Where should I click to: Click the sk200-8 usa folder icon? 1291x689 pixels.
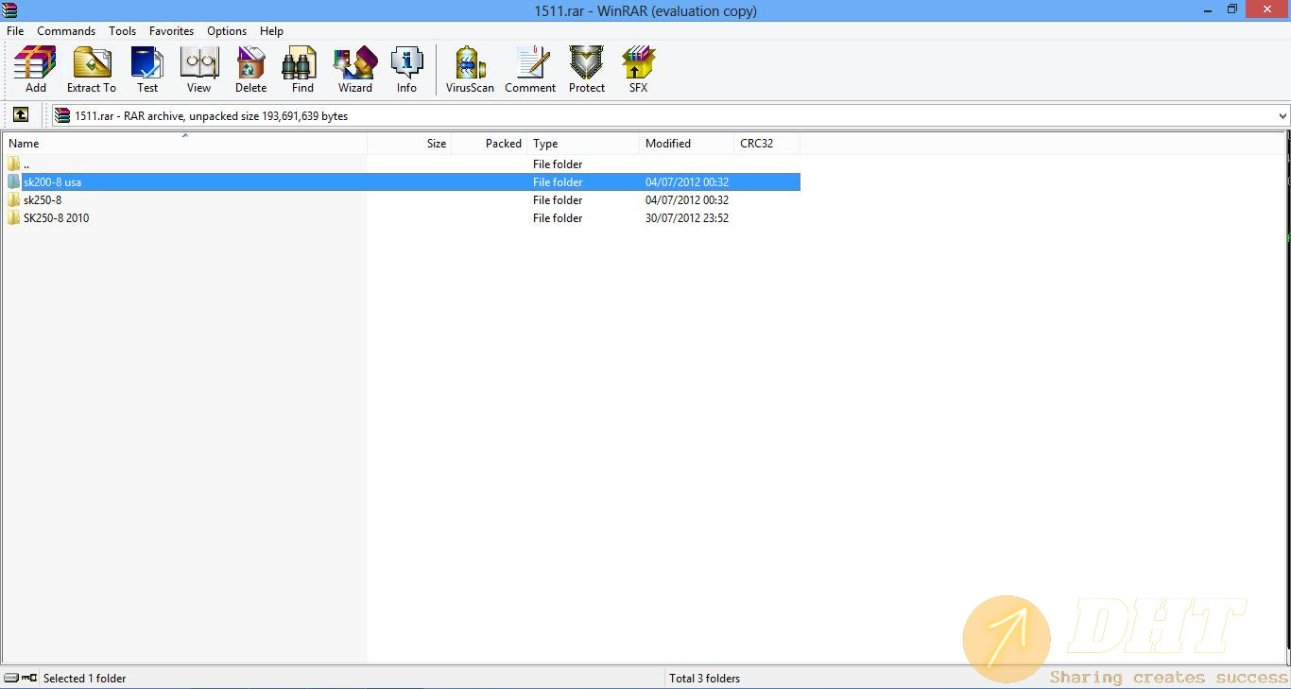tap(13, 181)
